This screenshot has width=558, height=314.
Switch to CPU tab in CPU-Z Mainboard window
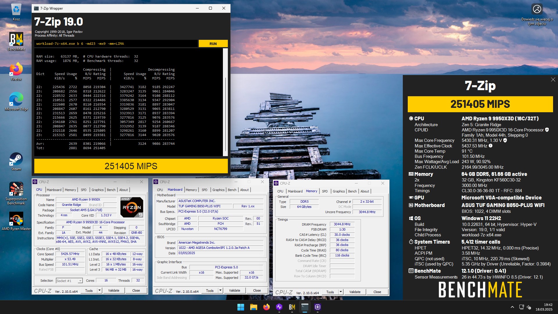click(160, 190)
